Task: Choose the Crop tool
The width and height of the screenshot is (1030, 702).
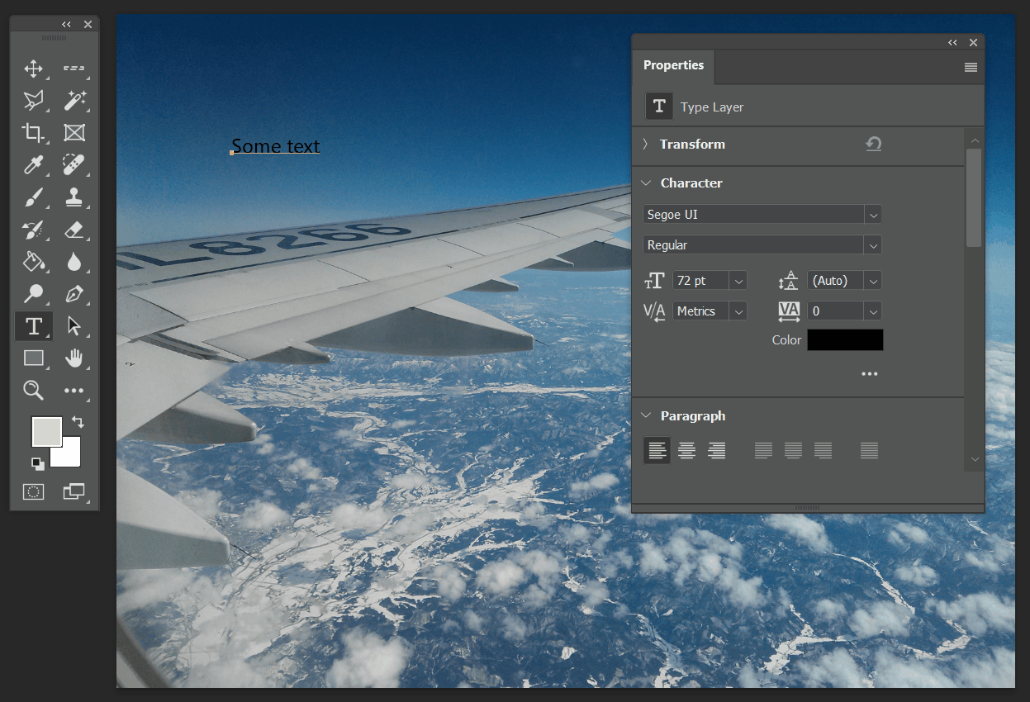Action: click(33, 133)
